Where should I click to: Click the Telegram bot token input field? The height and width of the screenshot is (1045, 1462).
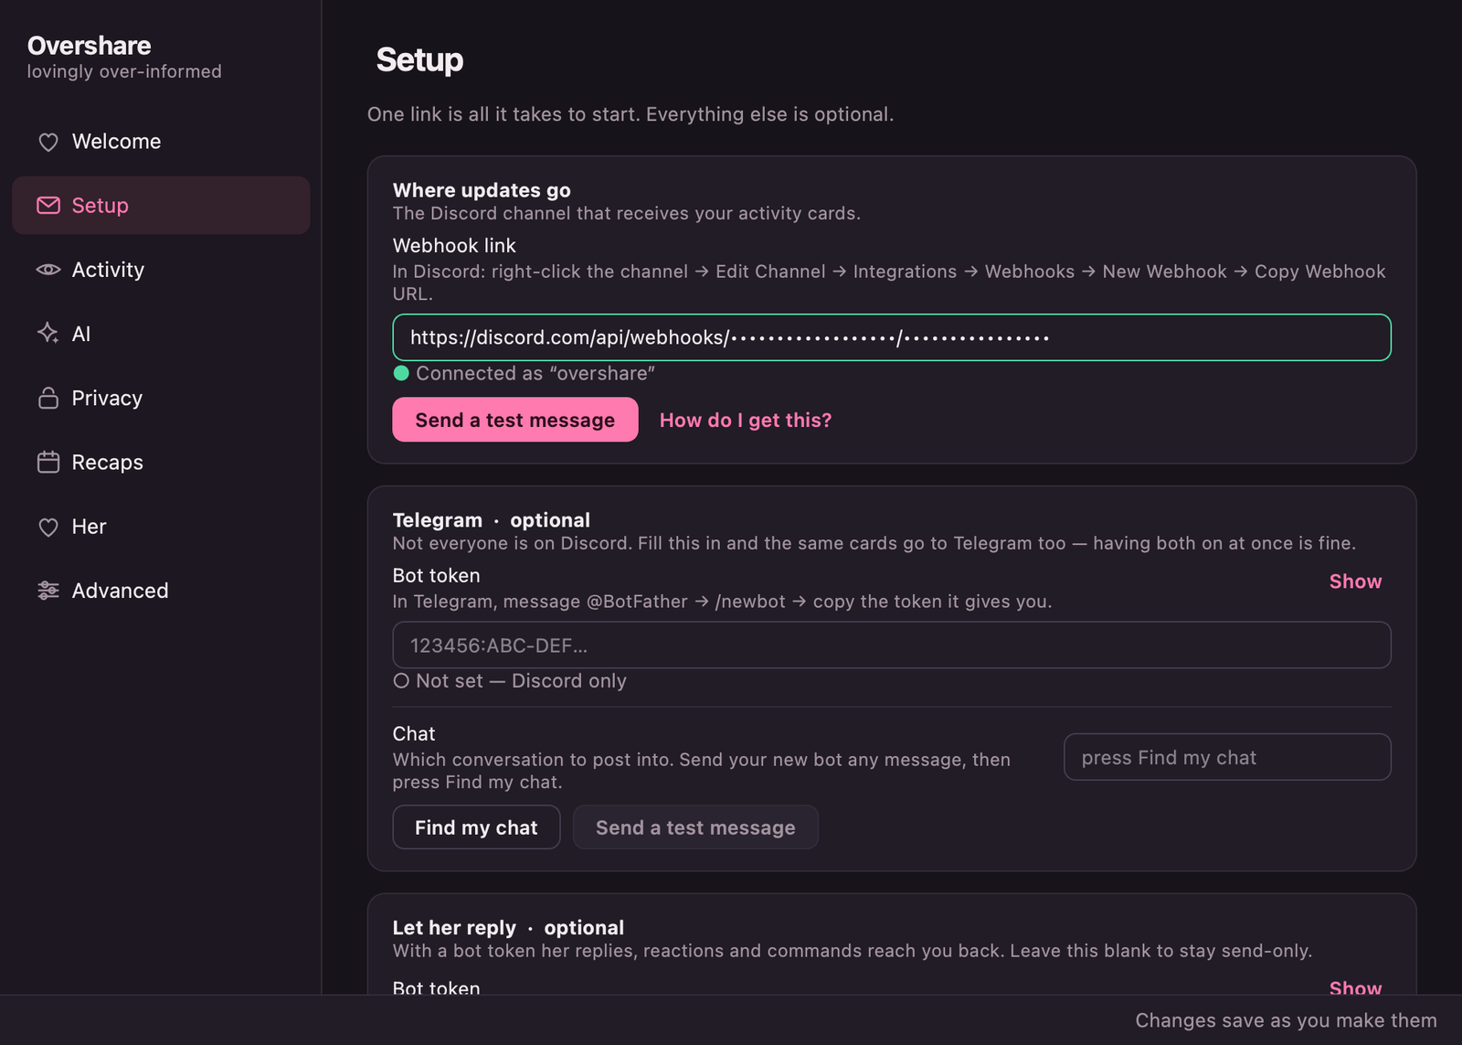(892, 645)
